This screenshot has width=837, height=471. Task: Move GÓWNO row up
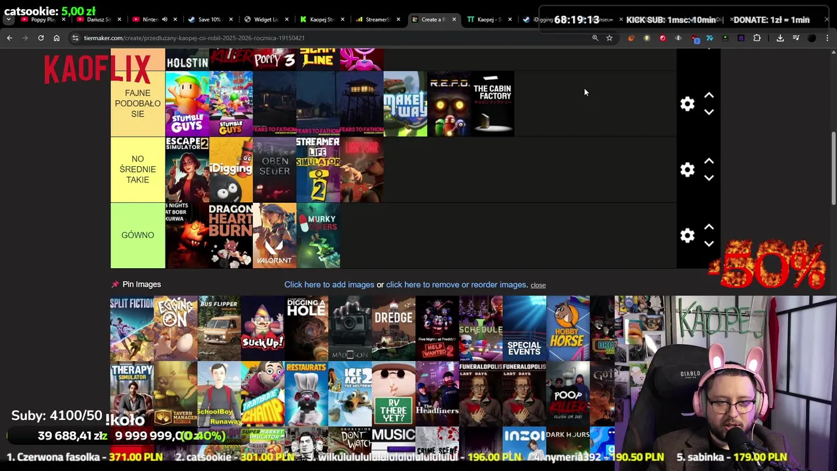[x=709, y=227]
